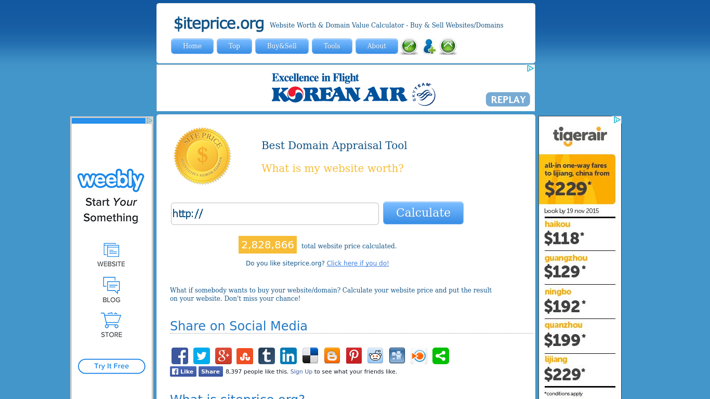The height and width of the screenshot is (399, 710).
Task: Click the green home circle icon
Action: [x=448, y=46]
